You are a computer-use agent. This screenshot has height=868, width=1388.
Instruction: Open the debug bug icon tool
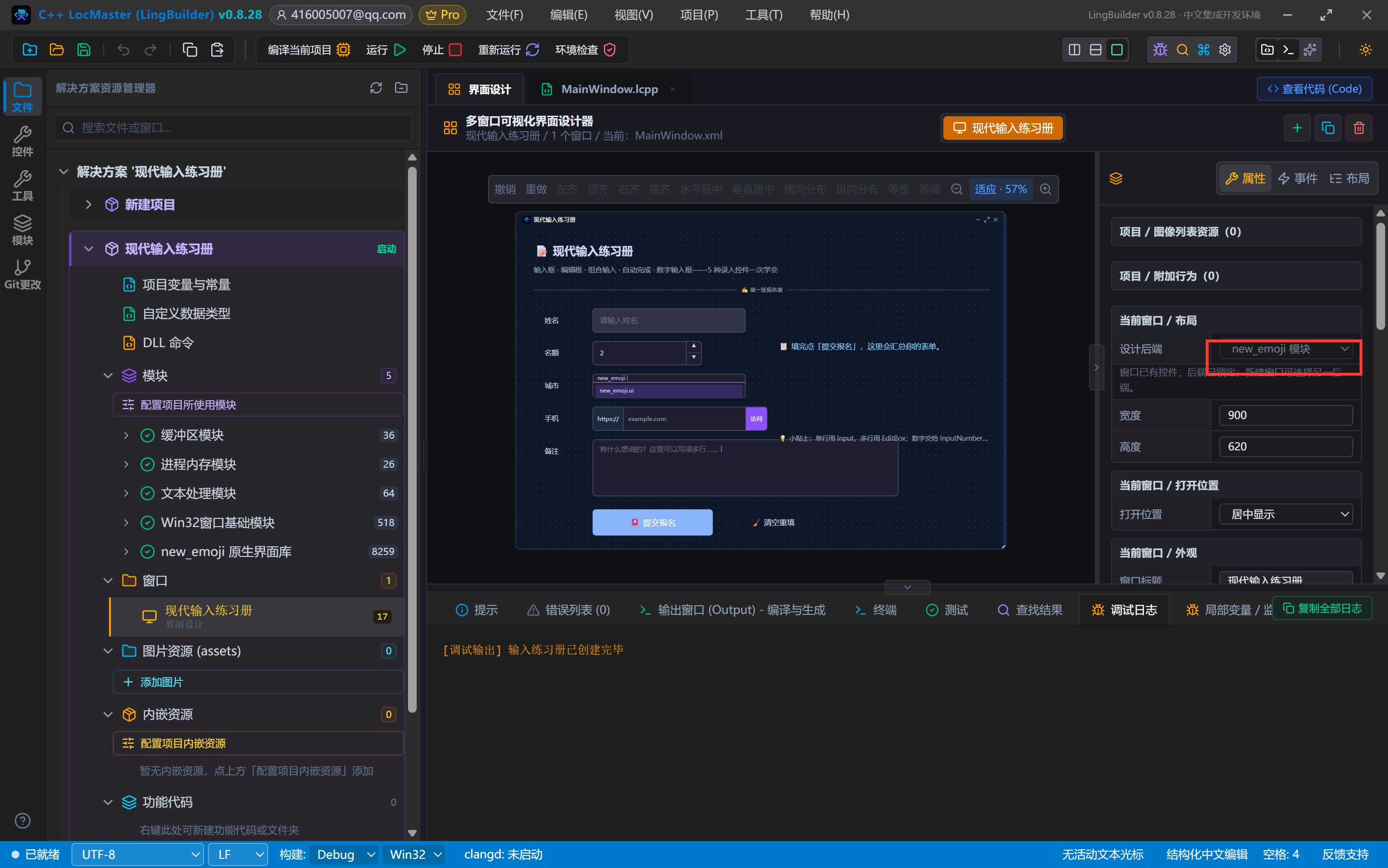[1160, 50]
